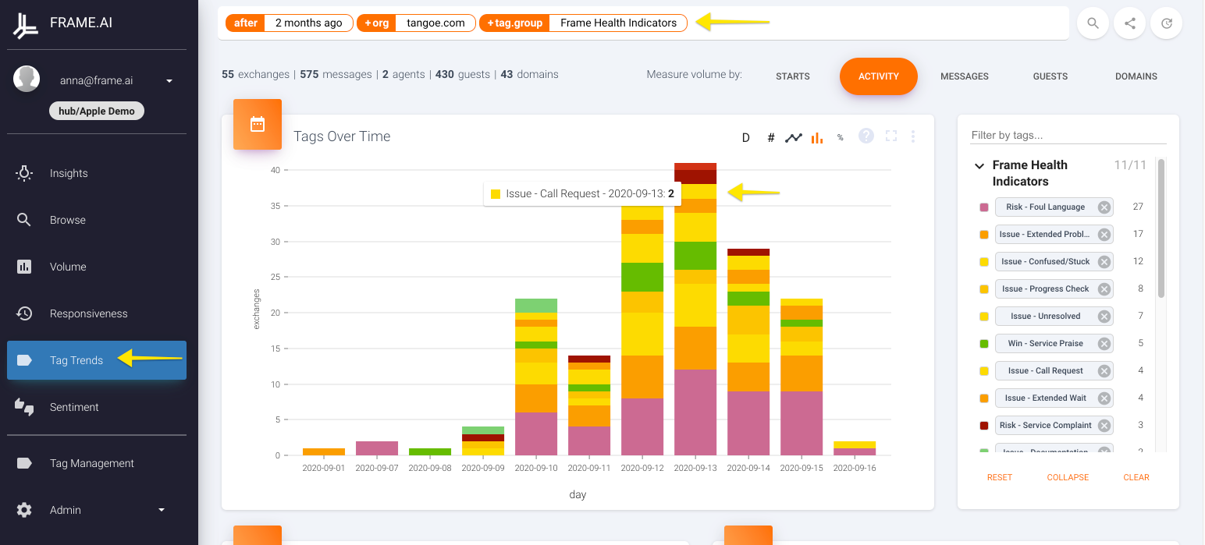Click the Tag Trends tag icon
This screenshot has height=545, width=1205.
click(x=24, y=360)
